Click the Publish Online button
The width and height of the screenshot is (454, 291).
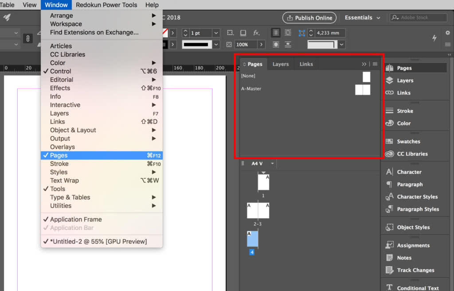[309, 18]
